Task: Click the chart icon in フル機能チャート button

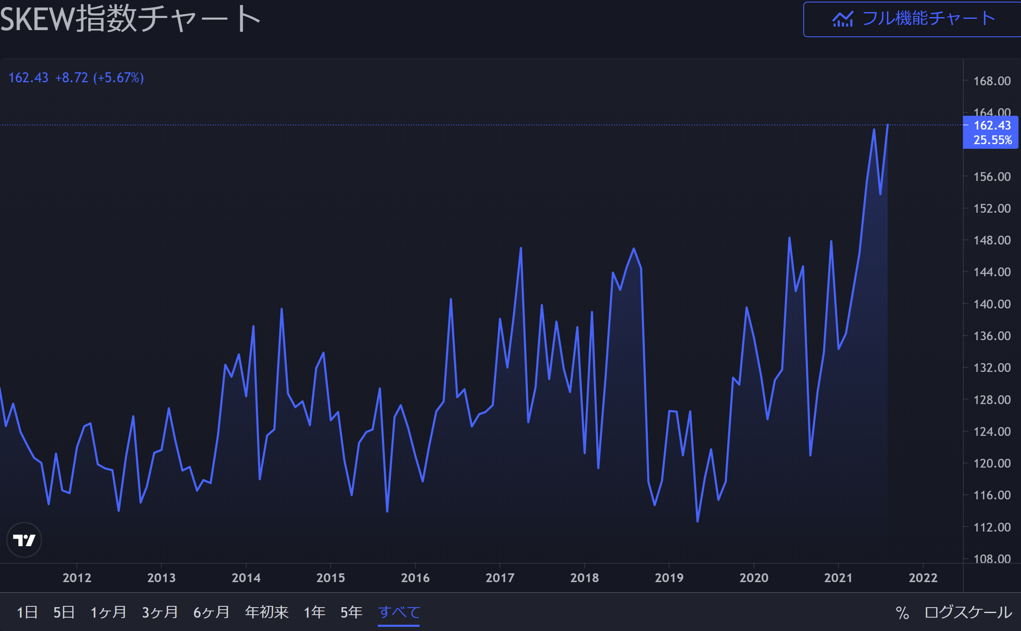Action: 842,19
